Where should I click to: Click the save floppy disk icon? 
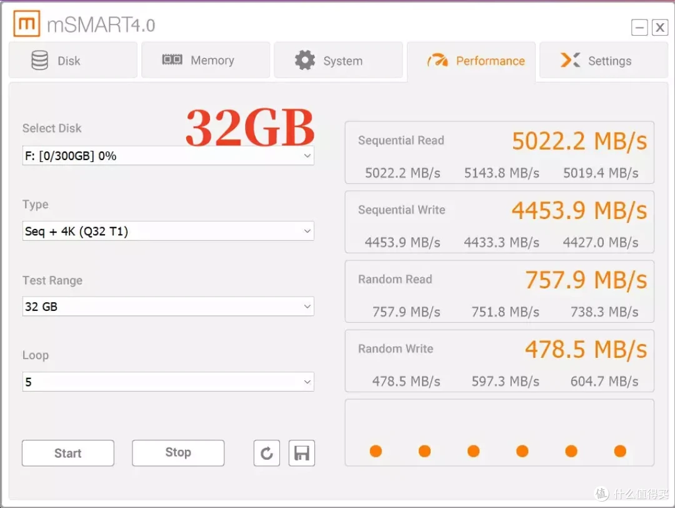tap(302, 453)
